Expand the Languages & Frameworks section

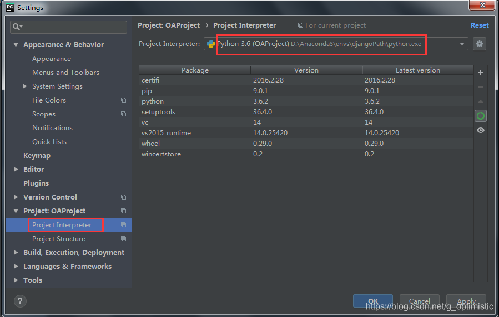[16, 266]
